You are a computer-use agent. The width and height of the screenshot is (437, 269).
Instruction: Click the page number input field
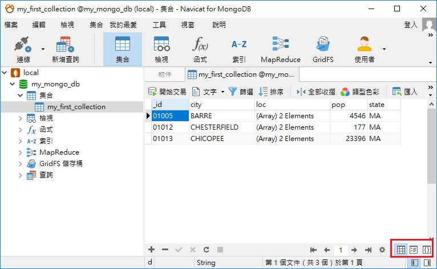pos(341,250)
